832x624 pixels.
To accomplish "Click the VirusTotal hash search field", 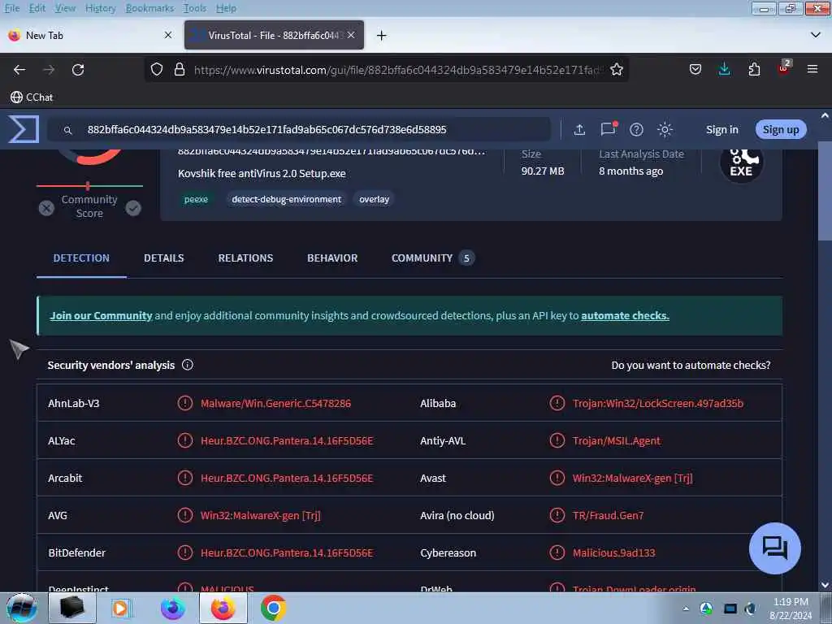I will [x=299, y=129].
